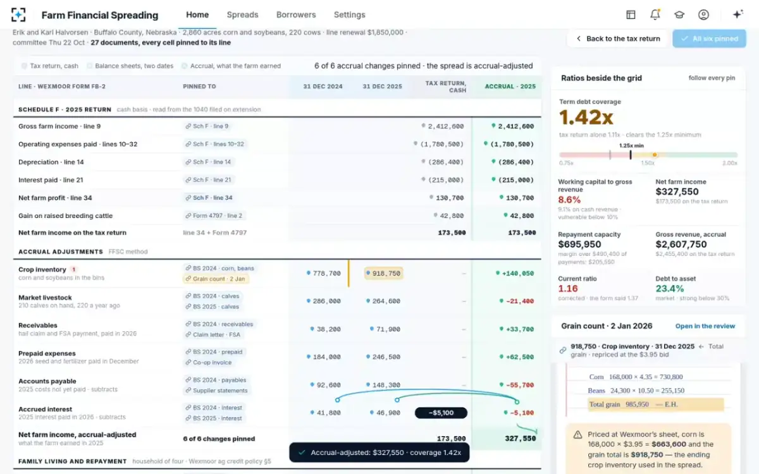The width and height of the screenshot is (759, 474).
Task: Click the accrual-adjusted total 327,550
Action: coord(520,439)
